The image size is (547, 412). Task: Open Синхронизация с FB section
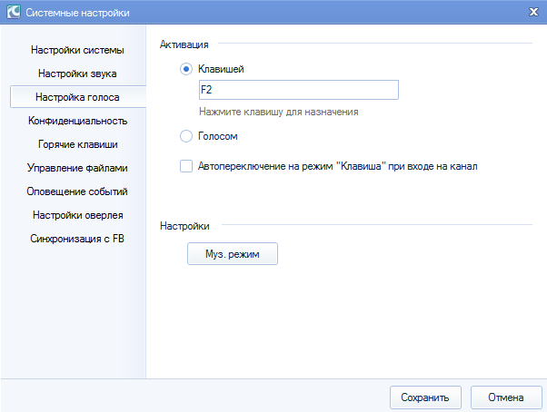77,239
